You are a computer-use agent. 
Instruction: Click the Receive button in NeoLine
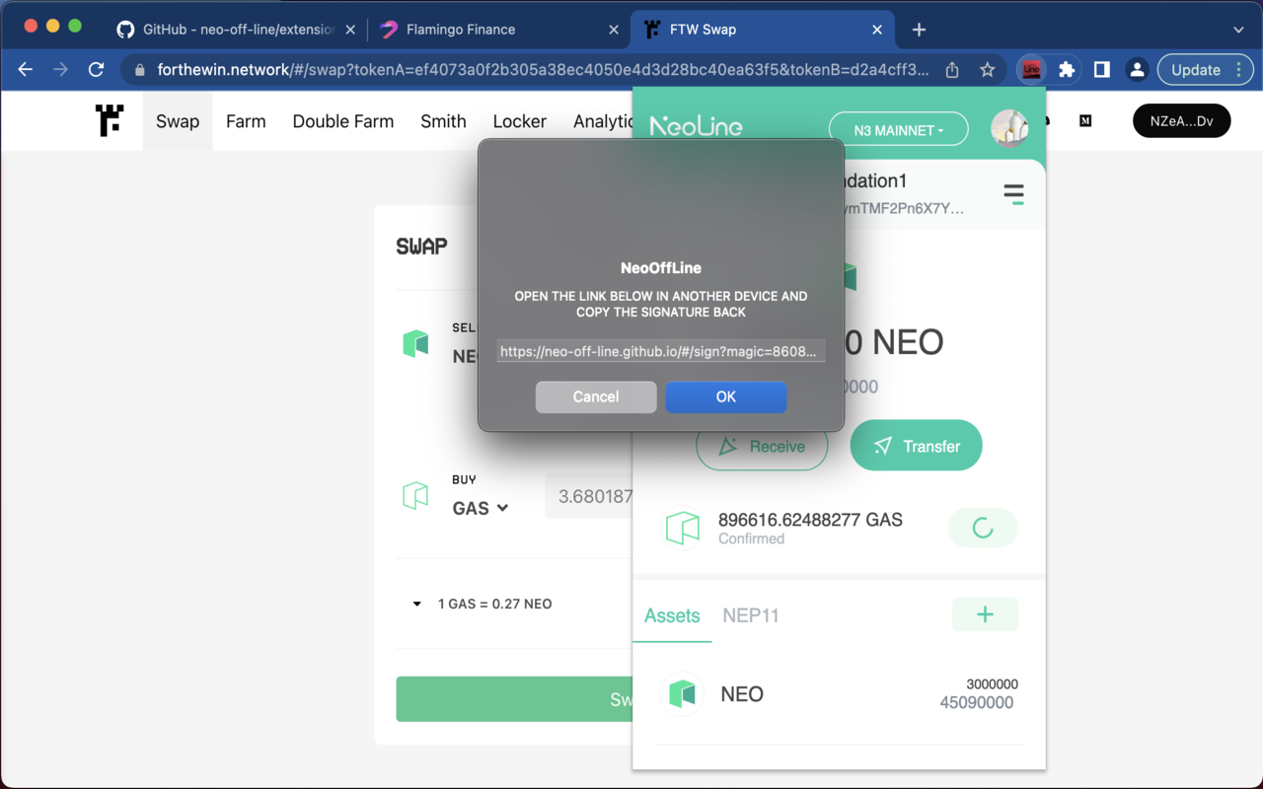pos(762,446)
